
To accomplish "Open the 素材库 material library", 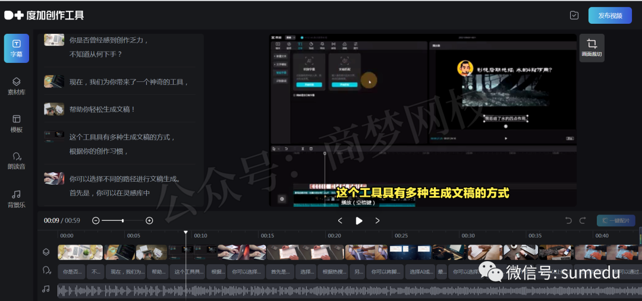I will click(17, 86).
